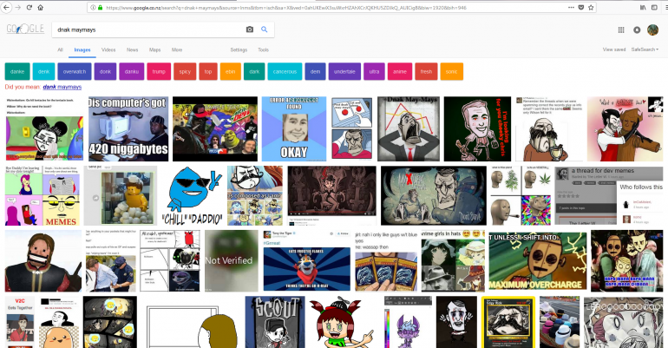Open the search Settings menu
668x348 pixels.
click(239, 49)
